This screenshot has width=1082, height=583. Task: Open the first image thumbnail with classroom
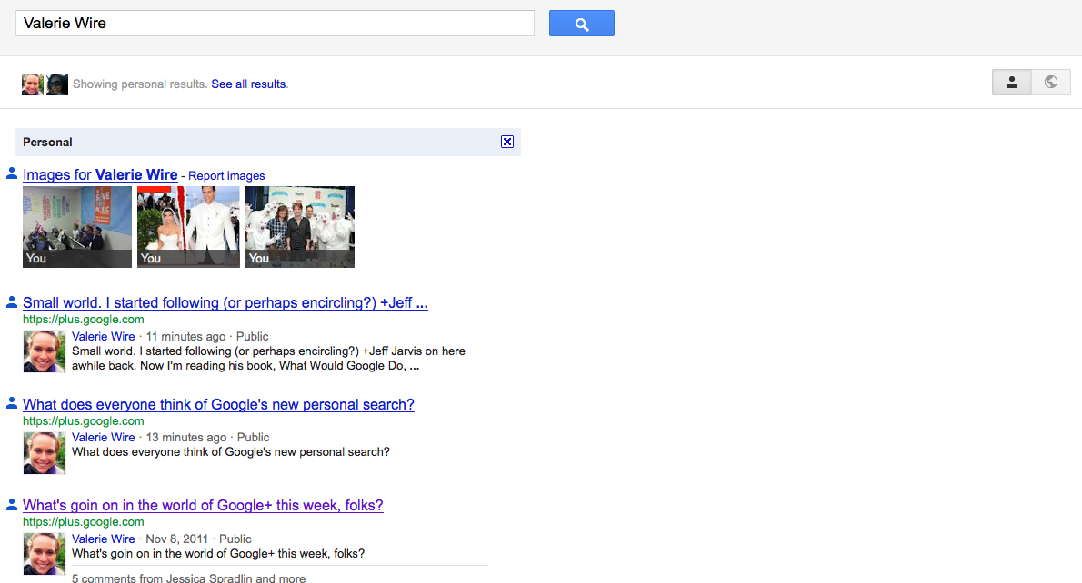point(77,226)
